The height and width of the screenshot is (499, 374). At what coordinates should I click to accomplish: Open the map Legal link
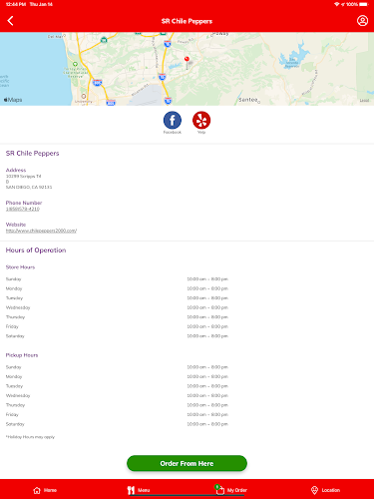(x=364, y=100)
